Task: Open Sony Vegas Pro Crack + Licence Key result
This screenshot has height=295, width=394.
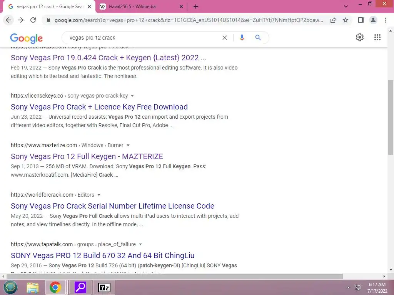Action: coord(99,107)
